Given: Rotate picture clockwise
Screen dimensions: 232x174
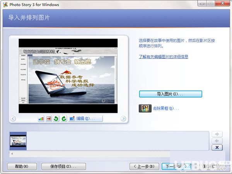Looking at the screenshot, I should 64,119.
